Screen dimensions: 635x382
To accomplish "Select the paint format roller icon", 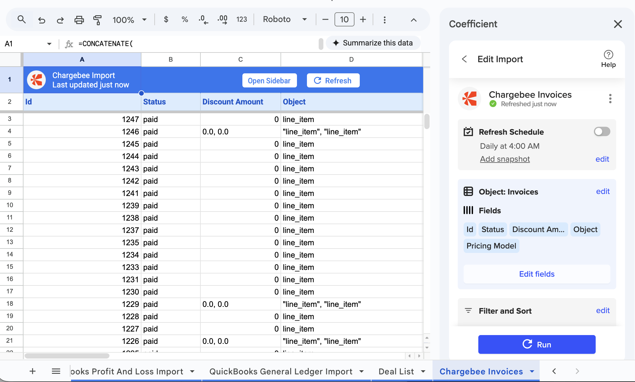I will point(97,20).
